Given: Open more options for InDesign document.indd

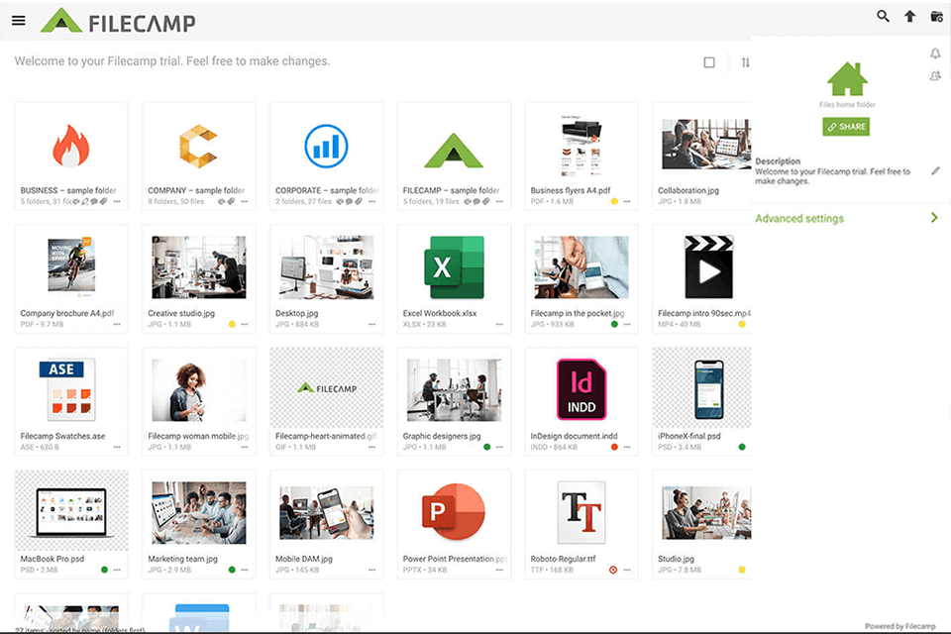Looking at the screenshot, I should point(626,447).
